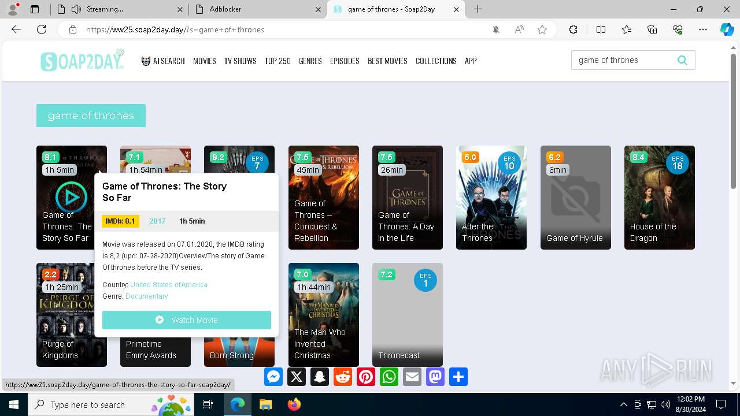The image size is (740, 416).
Task: Follow the Documentary genre link
Action: coord(146,296)
